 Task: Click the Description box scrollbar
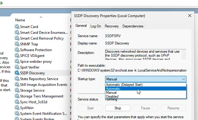[x=184, y=55]
